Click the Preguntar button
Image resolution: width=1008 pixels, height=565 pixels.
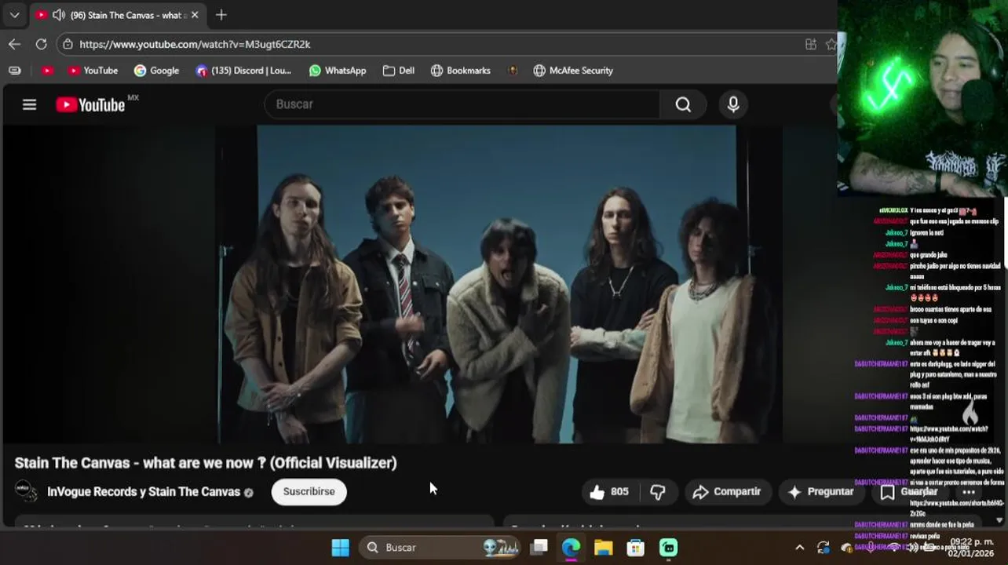[821, 492]
